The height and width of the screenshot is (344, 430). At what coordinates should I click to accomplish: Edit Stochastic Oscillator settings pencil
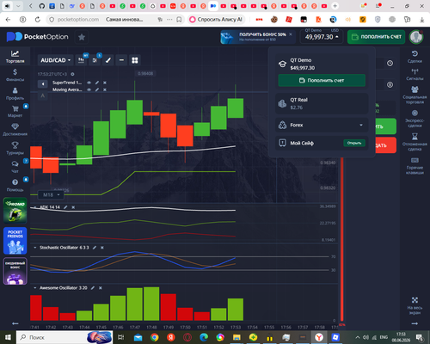coord(95,248)
